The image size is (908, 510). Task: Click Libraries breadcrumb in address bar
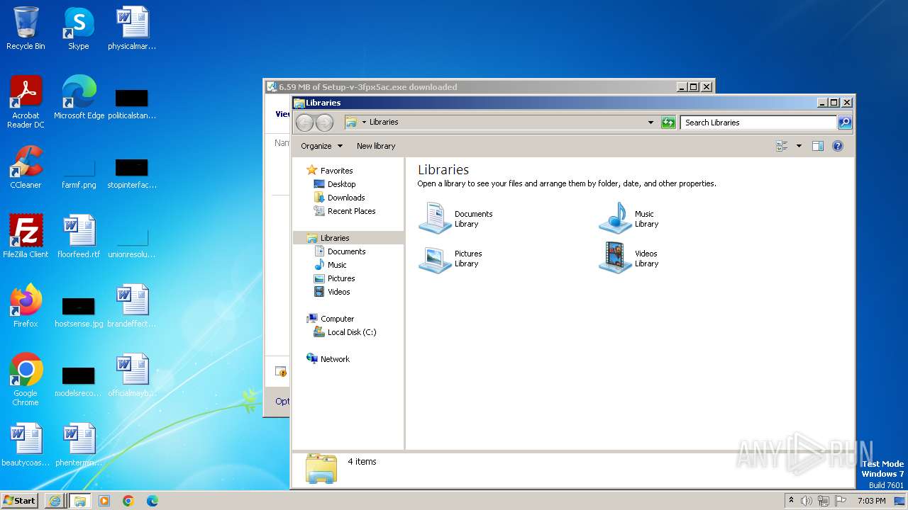click(384, 122)
